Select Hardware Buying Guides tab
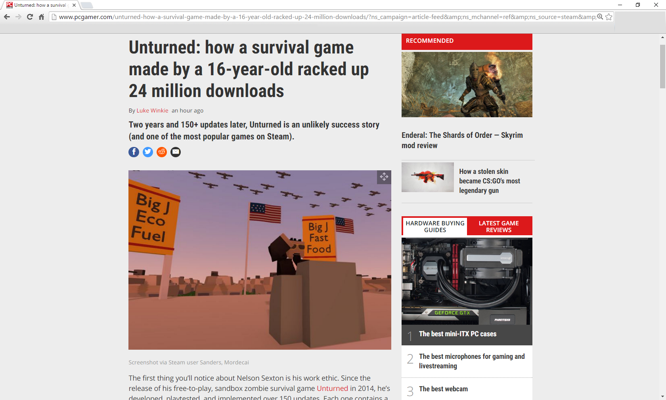The height and width of the screenshot is (400, 666). pos(435,227)
